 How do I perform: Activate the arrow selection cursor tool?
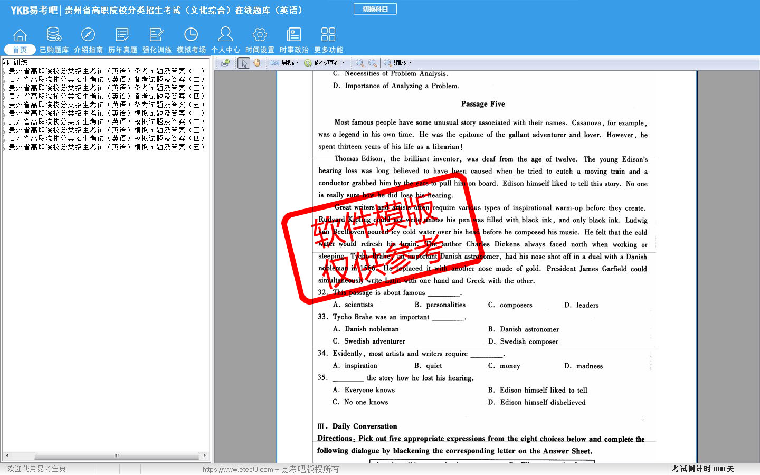[x=244, y=63]
